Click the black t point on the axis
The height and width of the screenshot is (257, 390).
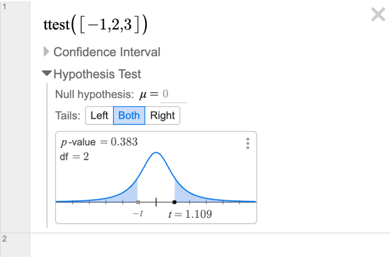click(x=175, y=202)
